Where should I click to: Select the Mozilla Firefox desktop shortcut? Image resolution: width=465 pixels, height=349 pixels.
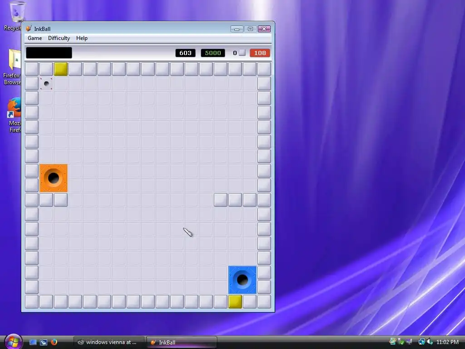pyautogui.click(x=14, y=115)
